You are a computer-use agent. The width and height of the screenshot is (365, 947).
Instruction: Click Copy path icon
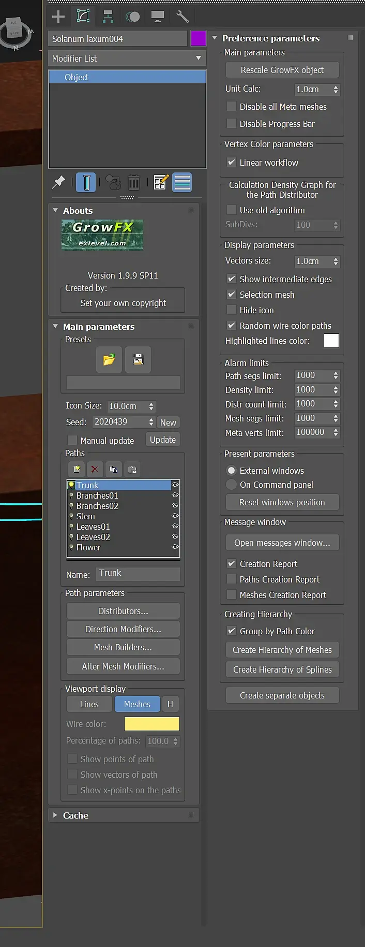coord(113,470)
